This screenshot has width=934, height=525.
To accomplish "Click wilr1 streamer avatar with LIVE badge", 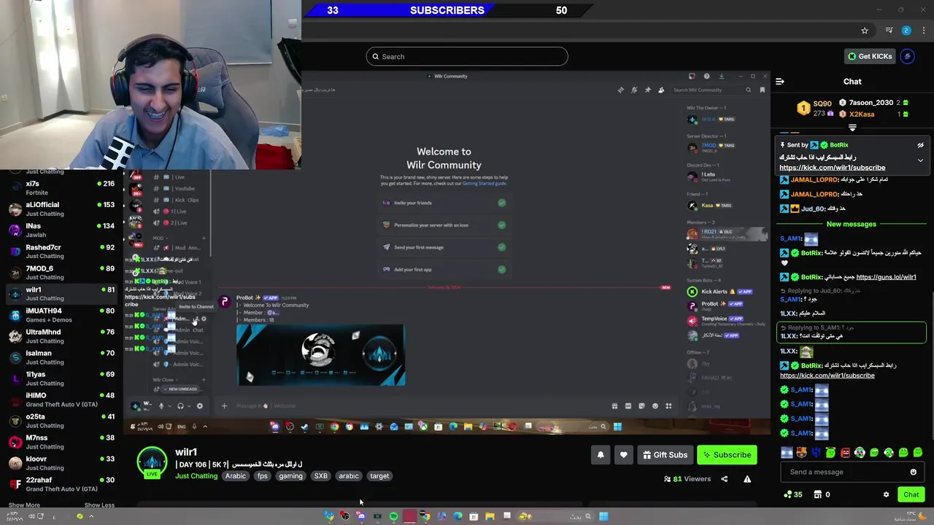I will click(152, 462).
